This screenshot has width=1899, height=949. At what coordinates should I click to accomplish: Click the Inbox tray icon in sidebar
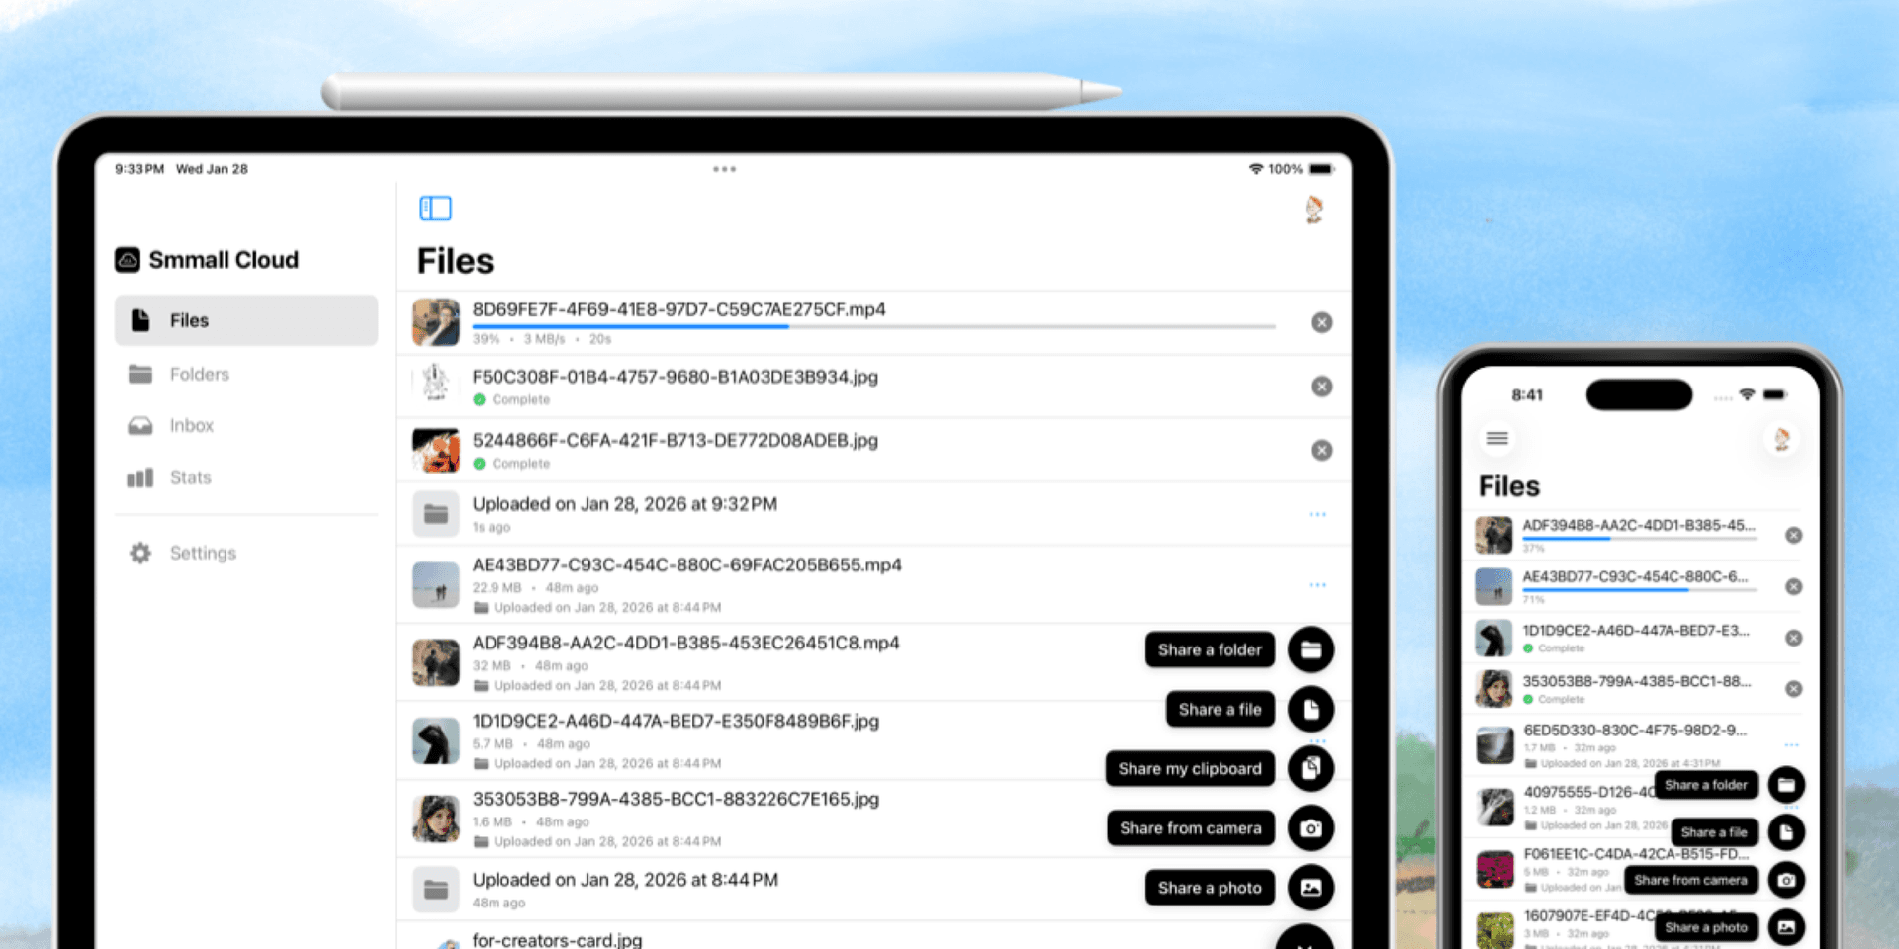tap(138, 425)
